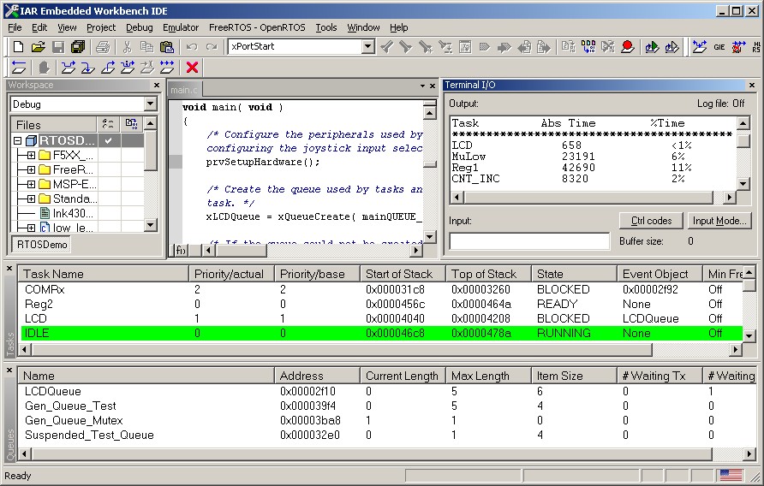The height and width of the screenshot is (486, 764).
Task: Click the Step Into icon
Action: point(87,68)
